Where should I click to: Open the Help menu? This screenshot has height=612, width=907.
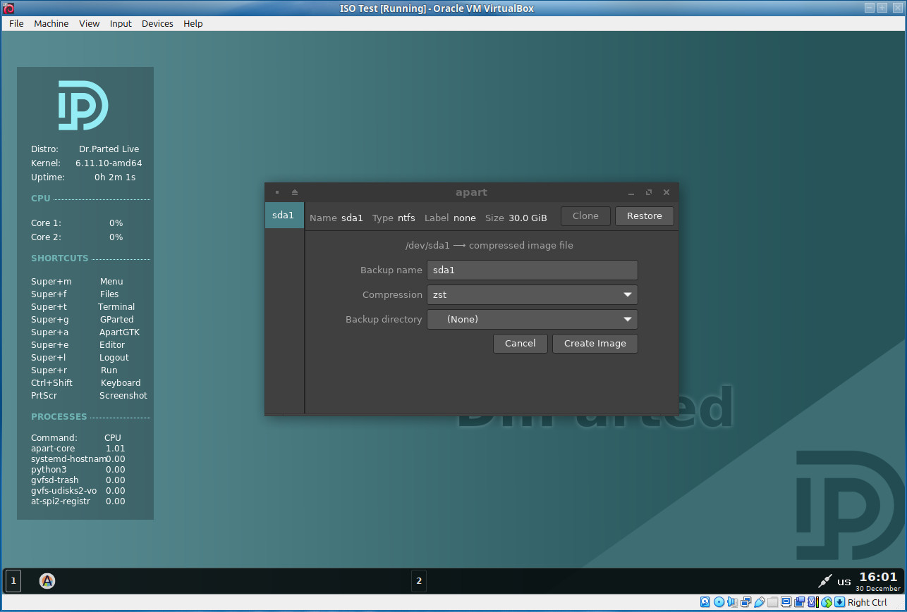pyautogui.click(x=193, y=23)
